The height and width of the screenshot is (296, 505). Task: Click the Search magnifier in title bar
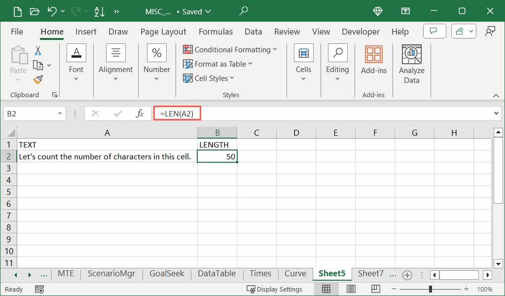coord(244,11)
